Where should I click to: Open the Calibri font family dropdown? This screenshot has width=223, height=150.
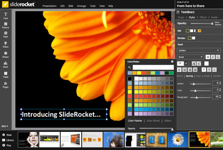tap(199, 50)
